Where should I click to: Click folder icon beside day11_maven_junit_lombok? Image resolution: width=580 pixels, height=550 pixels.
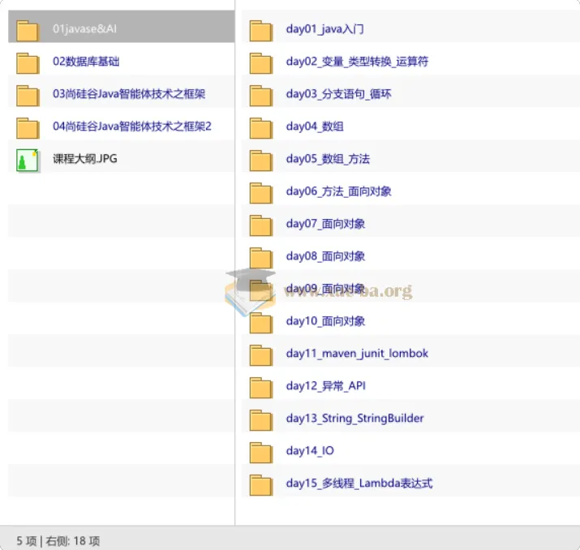coord(260,355)
